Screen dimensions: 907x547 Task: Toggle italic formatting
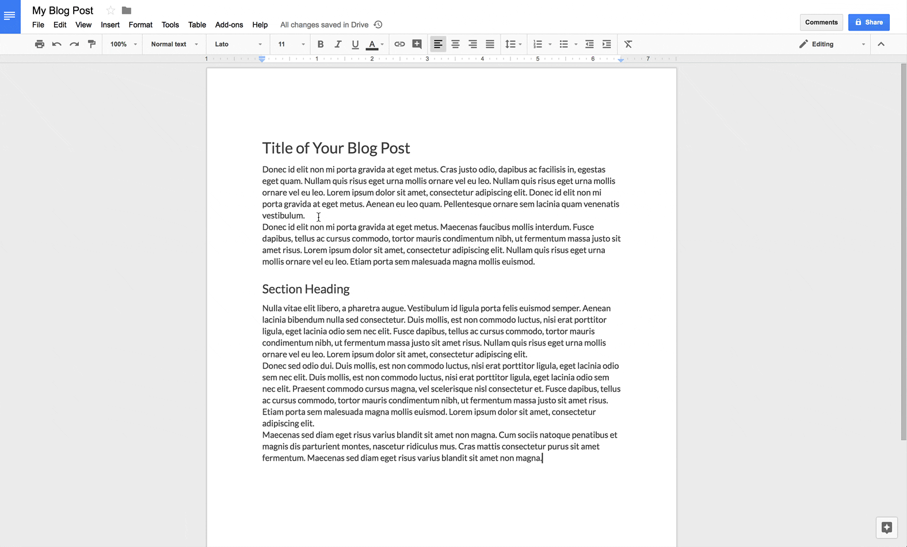coord(338,44)
